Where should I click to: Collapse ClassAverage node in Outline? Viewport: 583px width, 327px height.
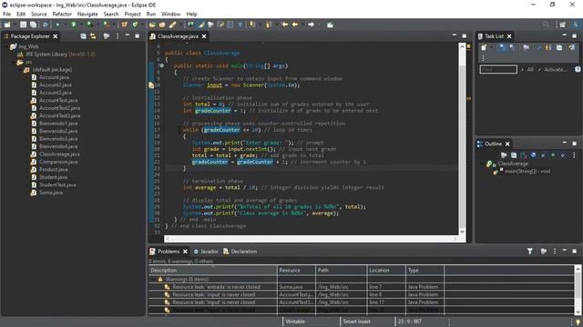point(483,163)
